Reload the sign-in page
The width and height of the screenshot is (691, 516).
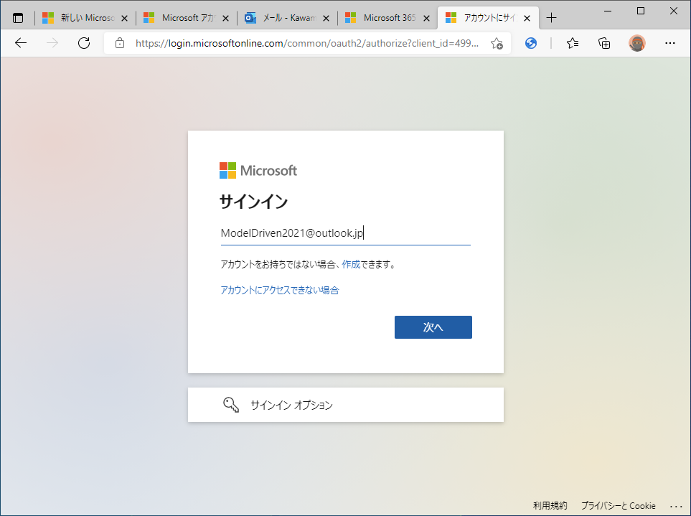click(84, 43)
